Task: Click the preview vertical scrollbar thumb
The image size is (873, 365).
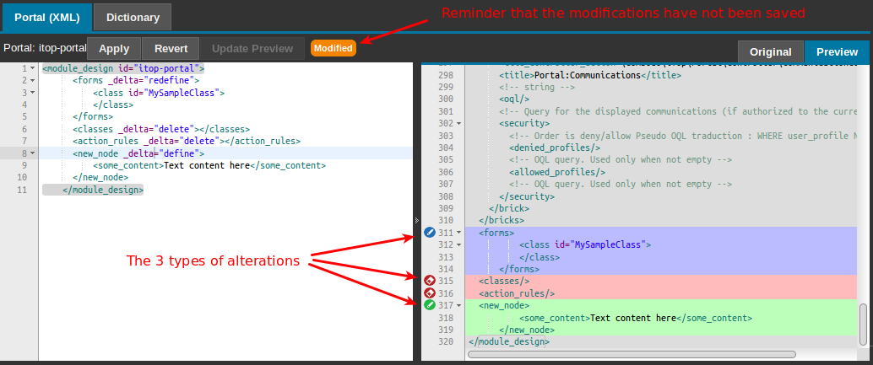Action: pyautogui.click(x=863, y=324)
